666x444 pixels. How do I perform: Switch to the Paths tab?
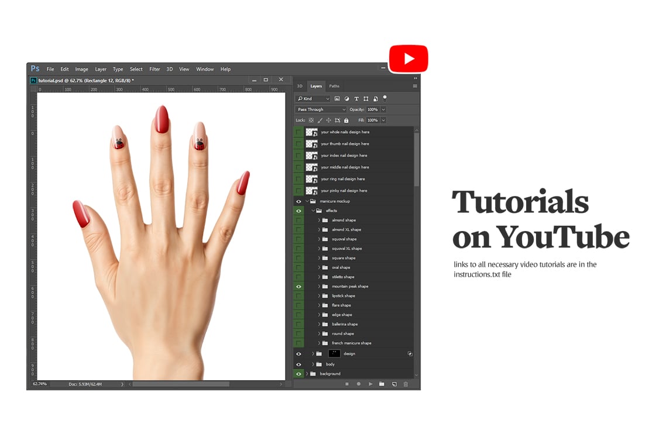click(334, 86)
